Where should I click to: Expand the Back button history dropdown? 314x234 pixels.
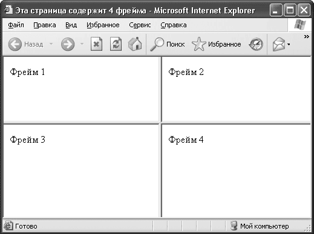pos(51,44)
